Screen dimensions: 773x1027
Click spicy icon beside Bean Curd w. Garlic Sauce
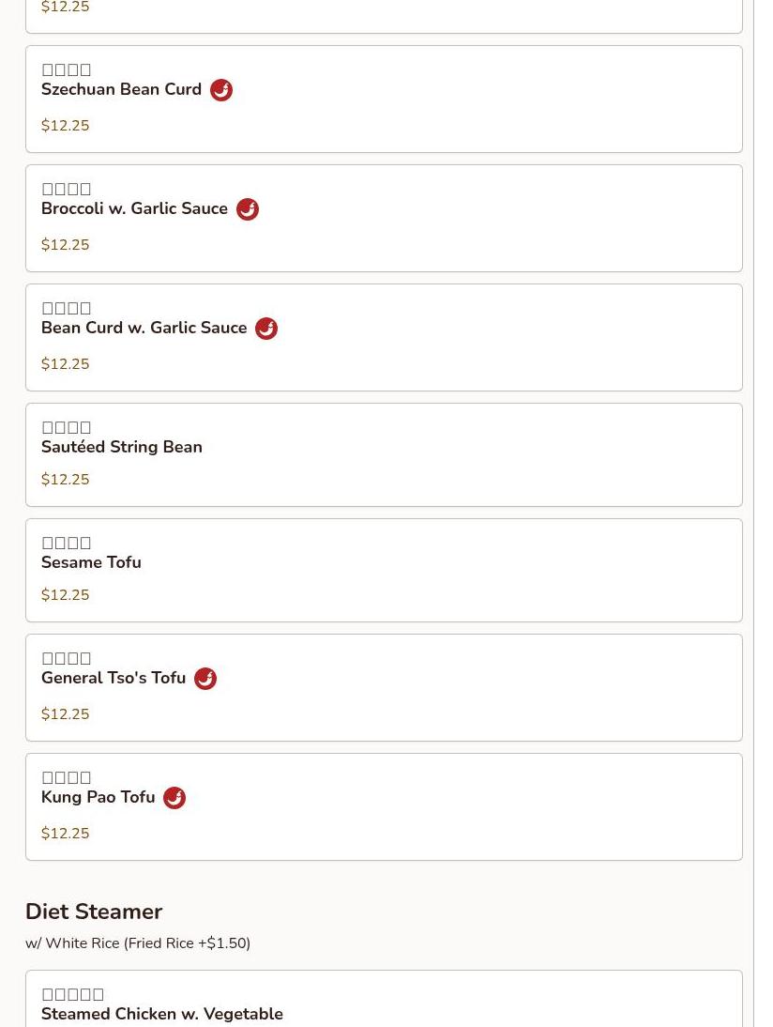(x=266, y=329)
